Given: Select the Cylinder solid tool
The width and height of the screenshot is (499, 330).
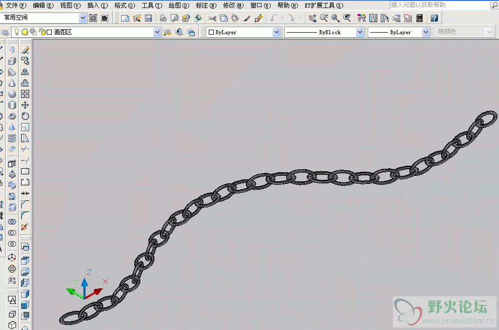Looking at the screenshot, I should point(12,105).
